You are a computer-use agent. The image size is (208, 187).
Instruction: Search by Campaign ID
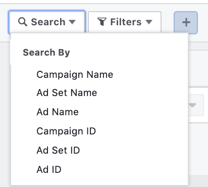click(x=66, y=131)
